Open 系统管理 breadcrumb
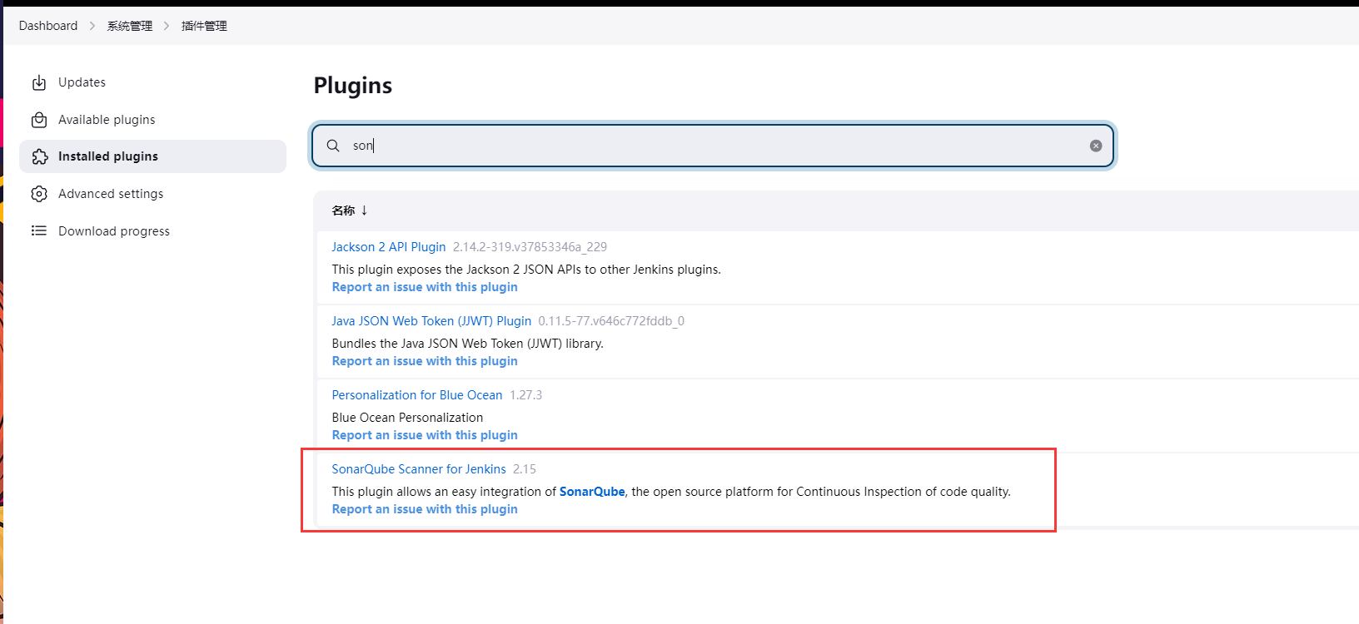 130,26
